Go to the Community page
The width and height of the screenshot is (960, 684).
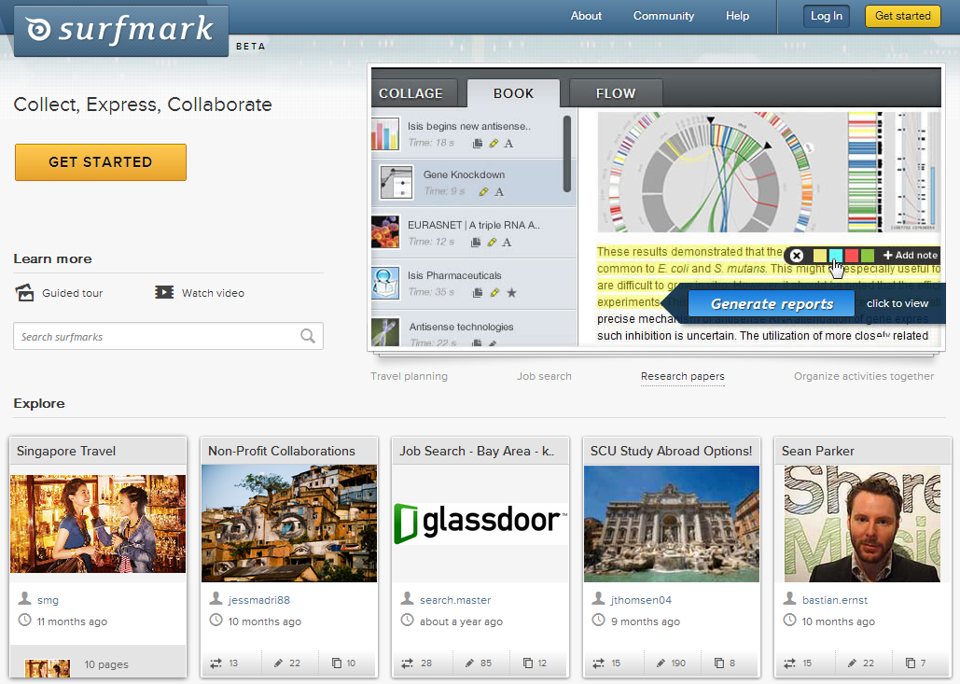pos(663,16)
